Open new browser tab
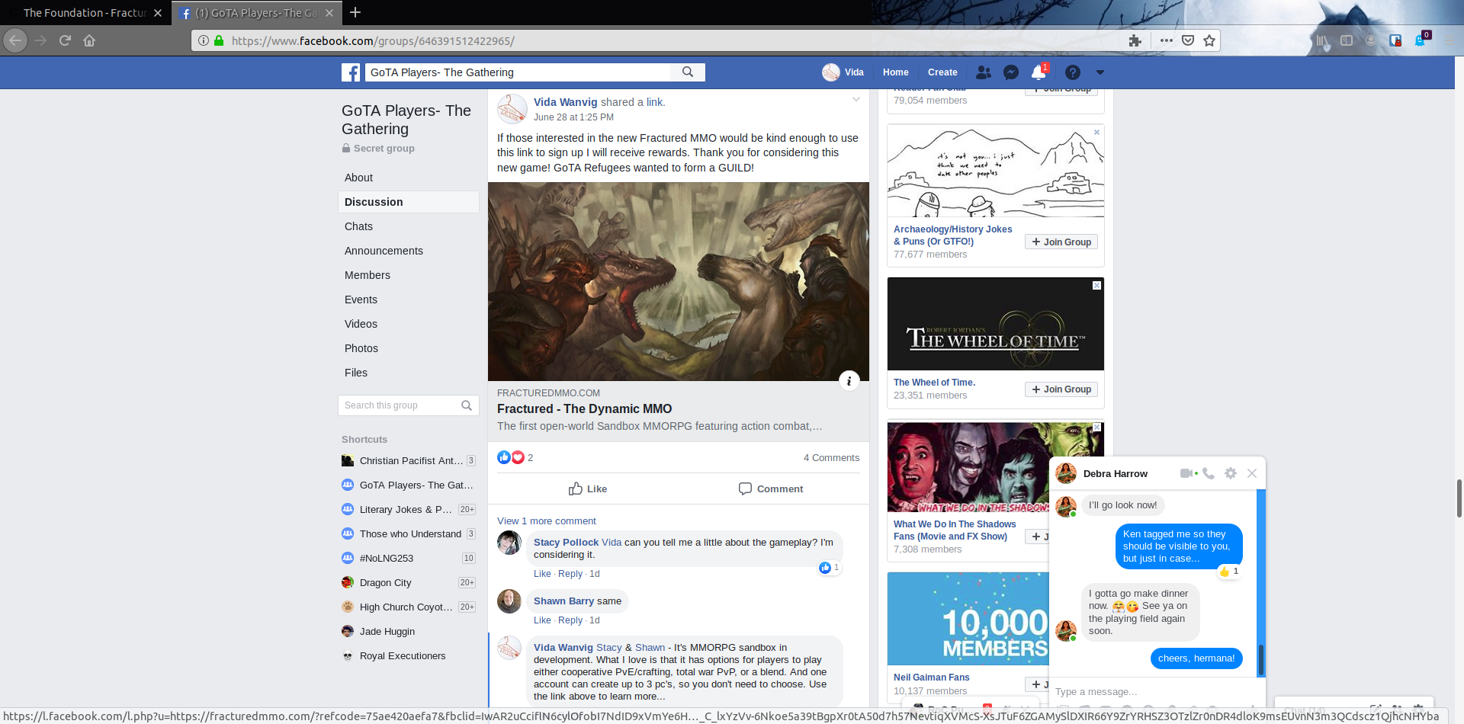Screen dimensions: 1464x724 (x=355, y=12)
